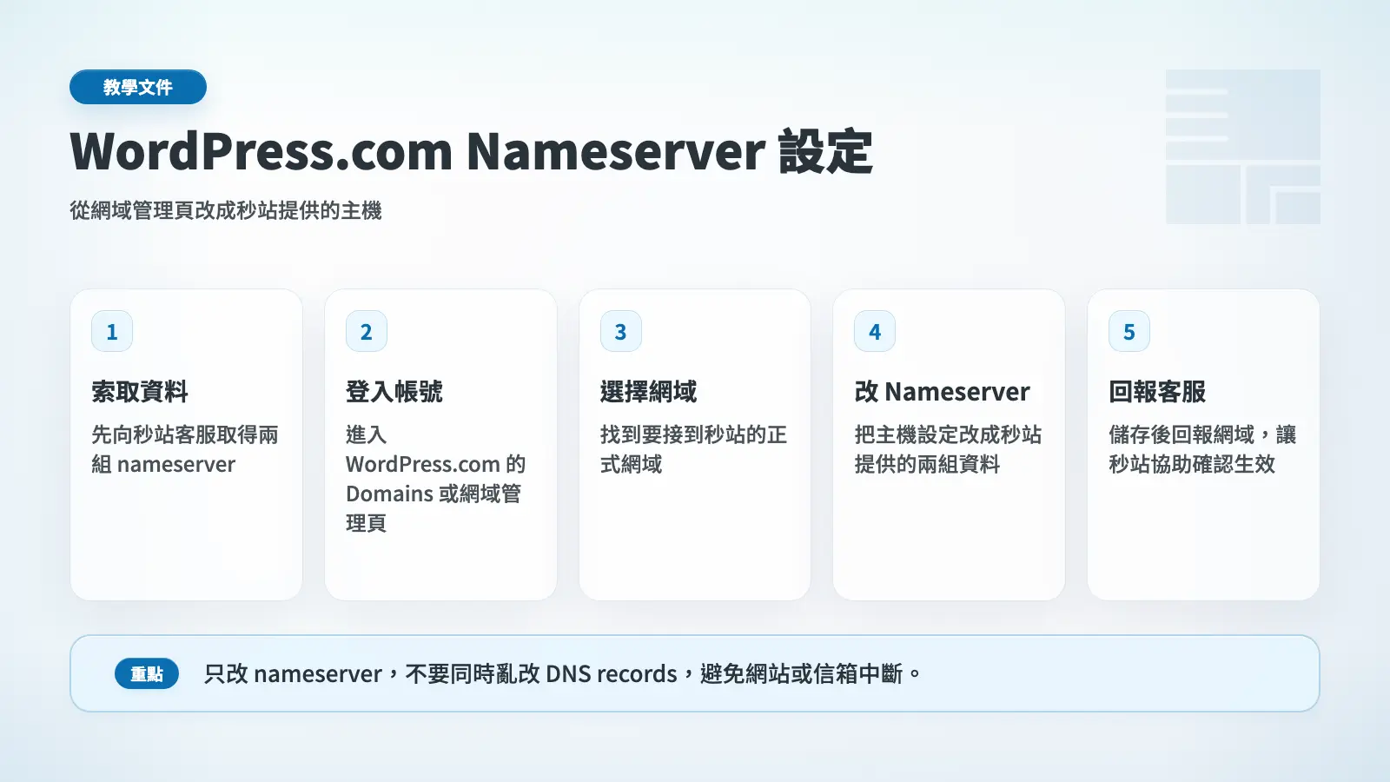This screenshot has height=782, width=1390.
Task: Select heading 登入帳號
Action: (x=394, y=392)
